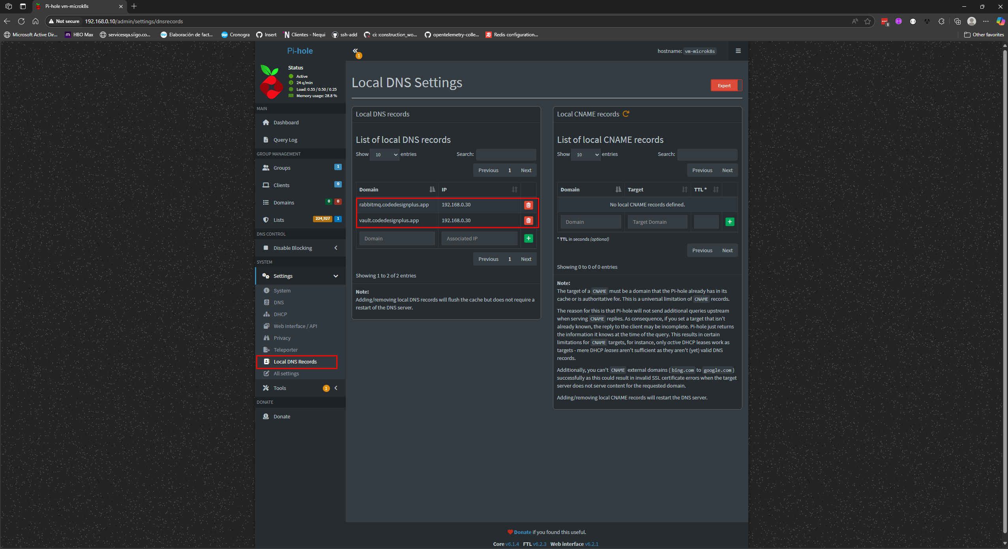Open the read aloud icon in address bar
This screenshot has height=549, width=1008.
(854, 21)
